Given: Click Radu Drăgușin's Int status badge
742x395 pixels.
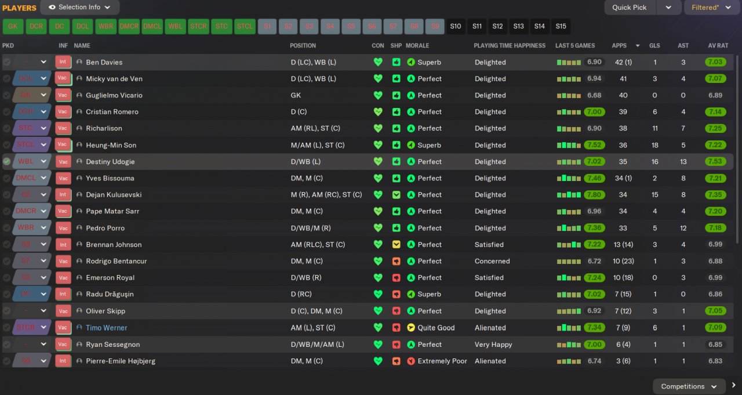Looking at the screenshot, I should (63, 294).
